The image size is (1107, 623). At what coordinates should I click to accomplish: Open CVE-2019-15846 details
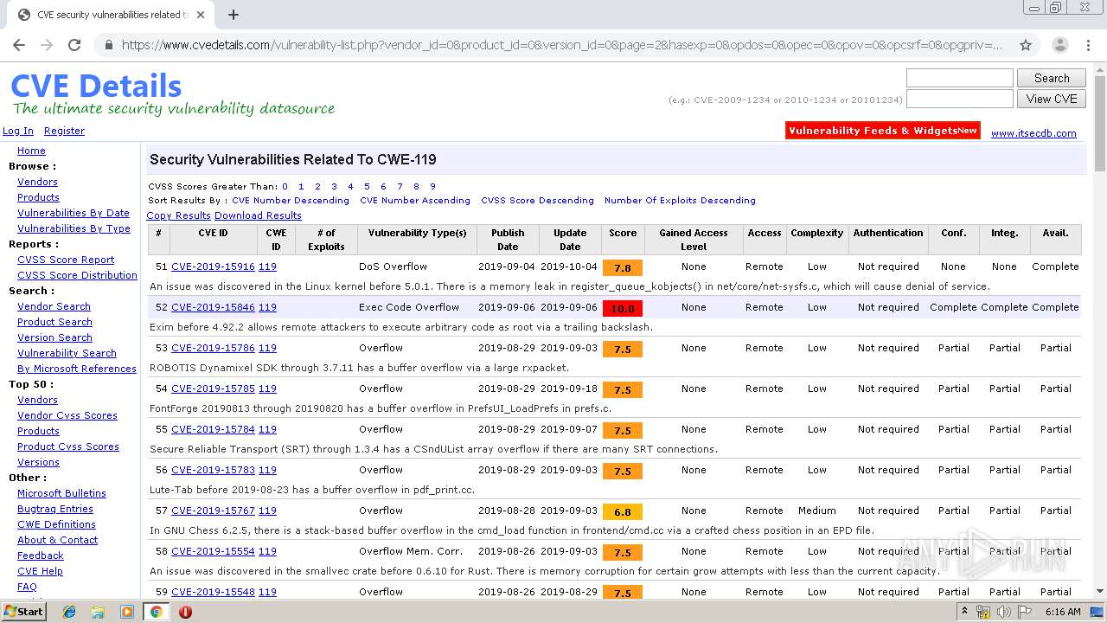(213, 307)
